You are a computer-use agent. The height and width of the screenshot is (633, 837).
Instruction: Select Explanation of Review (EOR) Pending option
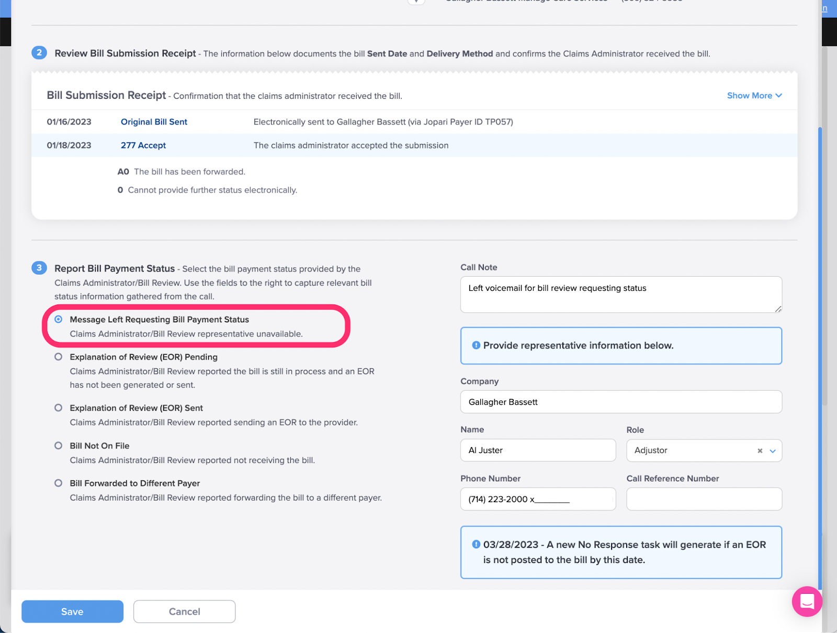59,357
